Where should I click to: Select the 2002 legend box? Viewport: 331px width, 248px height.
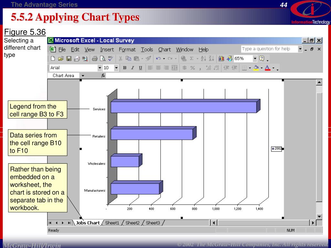click(277, 149)
